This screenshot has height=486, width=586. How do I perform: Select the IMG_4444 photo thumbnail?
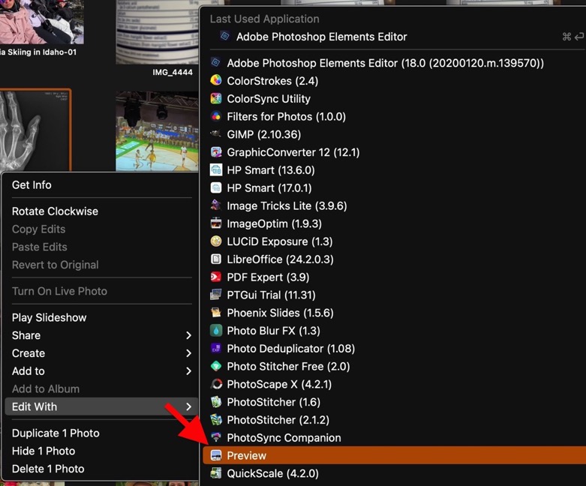(157, 32)
